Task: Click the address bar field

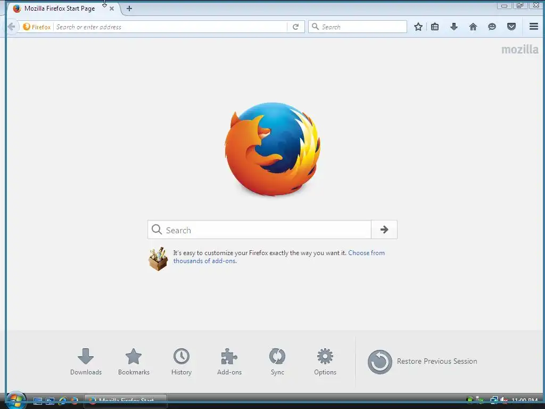Action: click(x=170, y=27)
